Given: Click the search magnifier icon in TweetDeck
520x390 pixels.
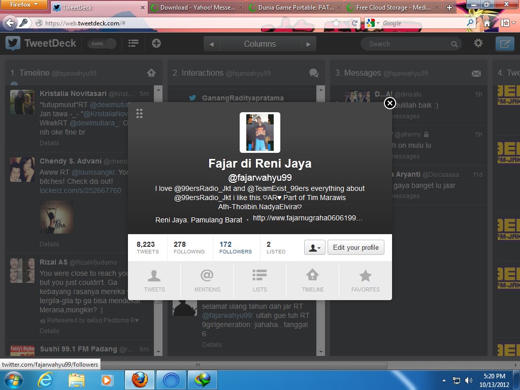Looking at the screenshot, I should 454,44.
